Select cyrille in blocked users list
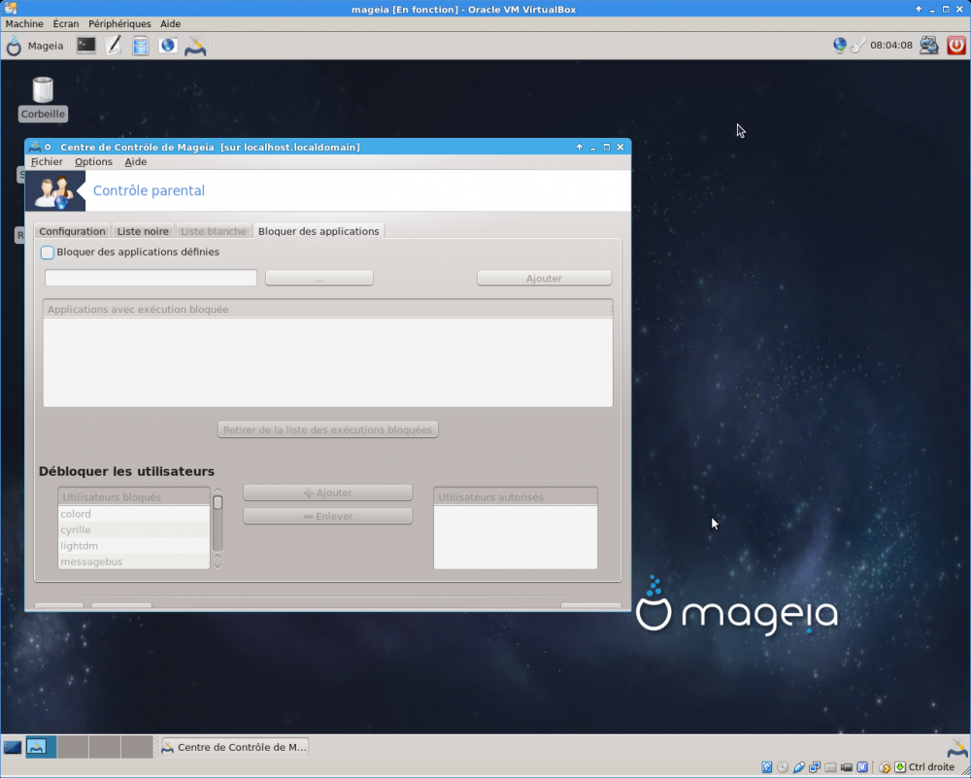Screen dimensions: 971x778 [134, 530]
